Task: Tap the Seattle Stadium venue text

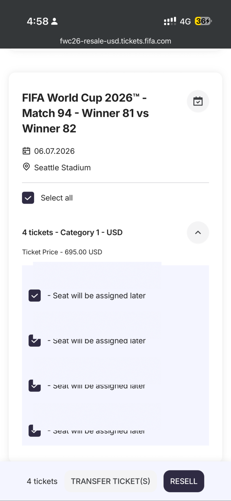Action: [62, 168]
